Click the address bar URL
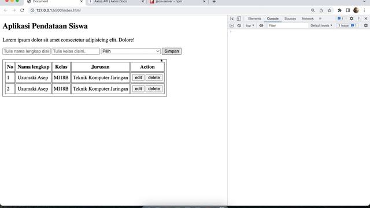This screenshot has width=370, height=208. tap(58, 10)
